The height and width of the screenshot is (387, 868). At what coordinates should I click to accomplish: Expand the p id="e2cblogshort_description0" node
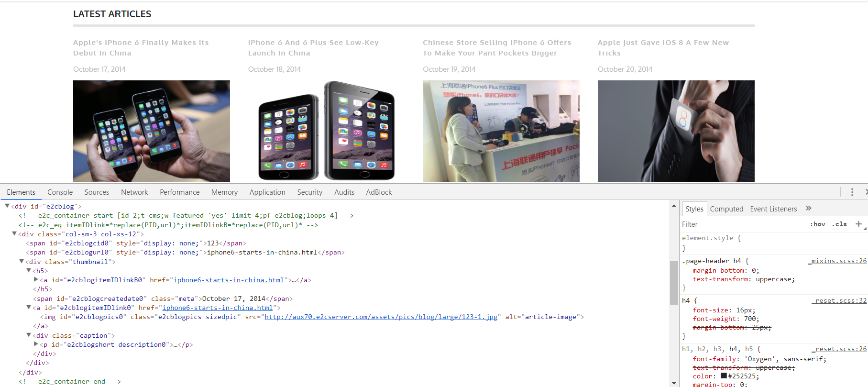36,344
